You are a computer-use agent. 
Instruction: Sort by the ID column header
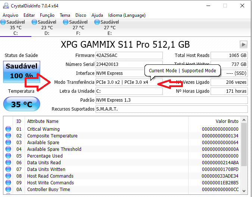coord(19,121)
